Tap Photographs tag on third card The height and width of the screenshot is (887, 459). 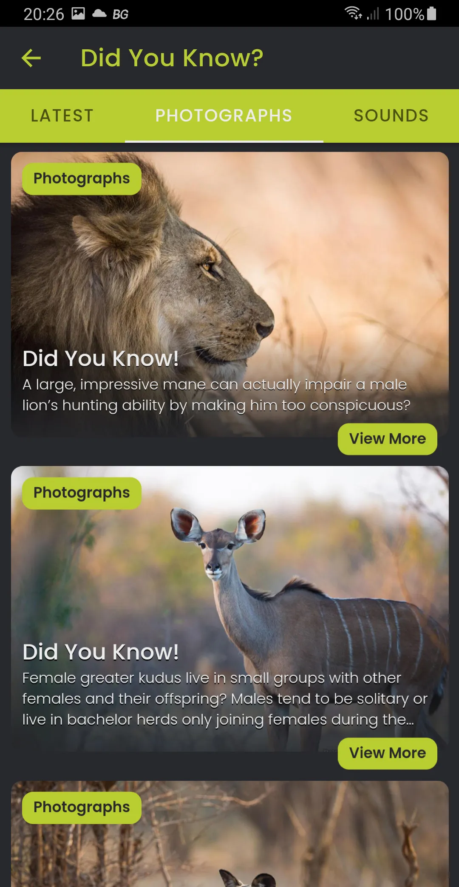click(x=82, y=808)
